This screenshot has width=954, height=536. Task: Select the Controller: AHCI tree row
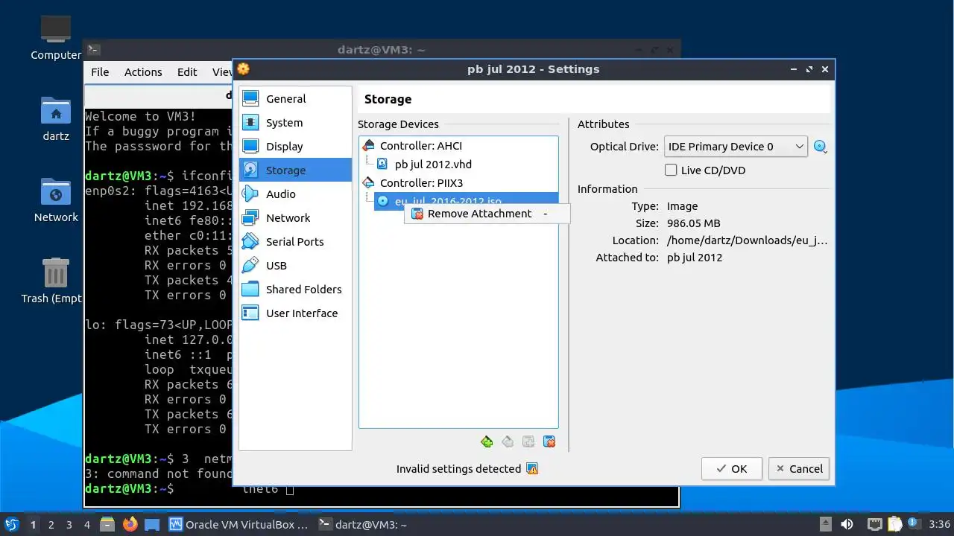tap(458, 145)
